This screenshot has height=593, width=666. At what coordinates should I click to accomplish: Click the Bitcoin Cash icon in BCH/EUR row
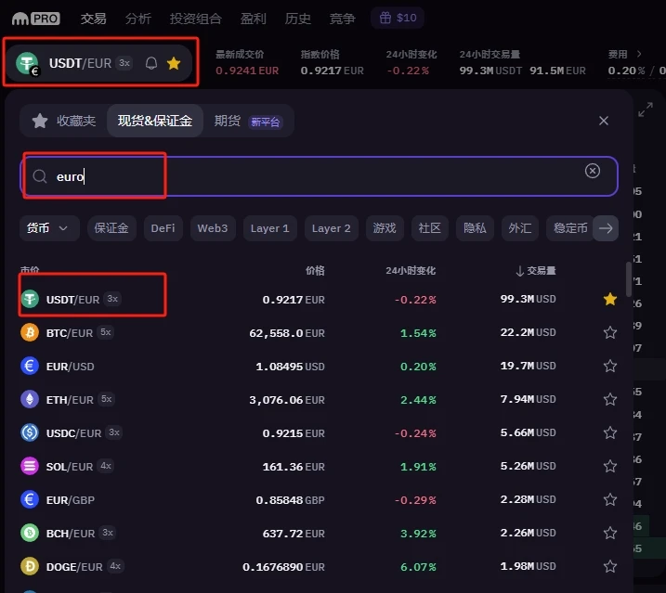tap(30, 534)
